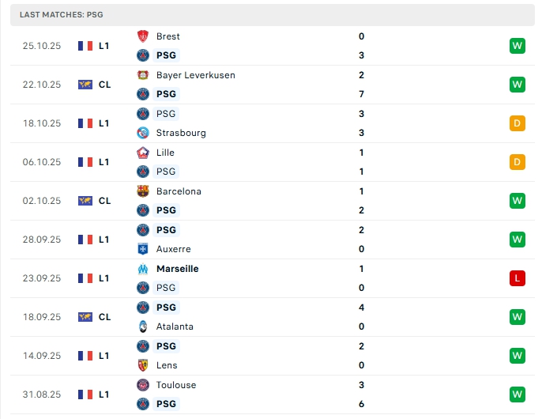Click the Barcelona club crest
542x419 pixels.
click(143, 191)
